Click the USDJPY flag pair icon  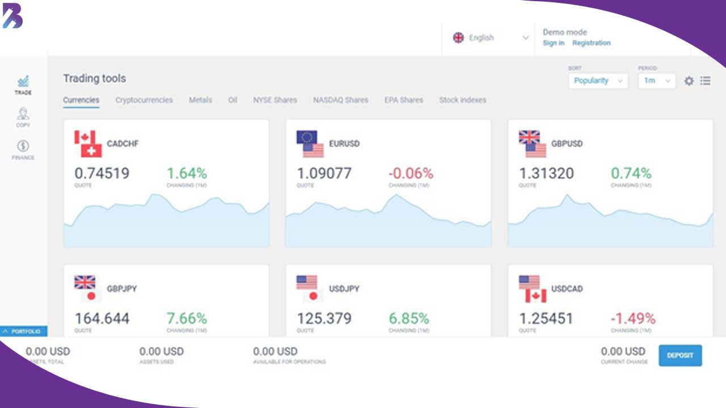coord(310,289)
